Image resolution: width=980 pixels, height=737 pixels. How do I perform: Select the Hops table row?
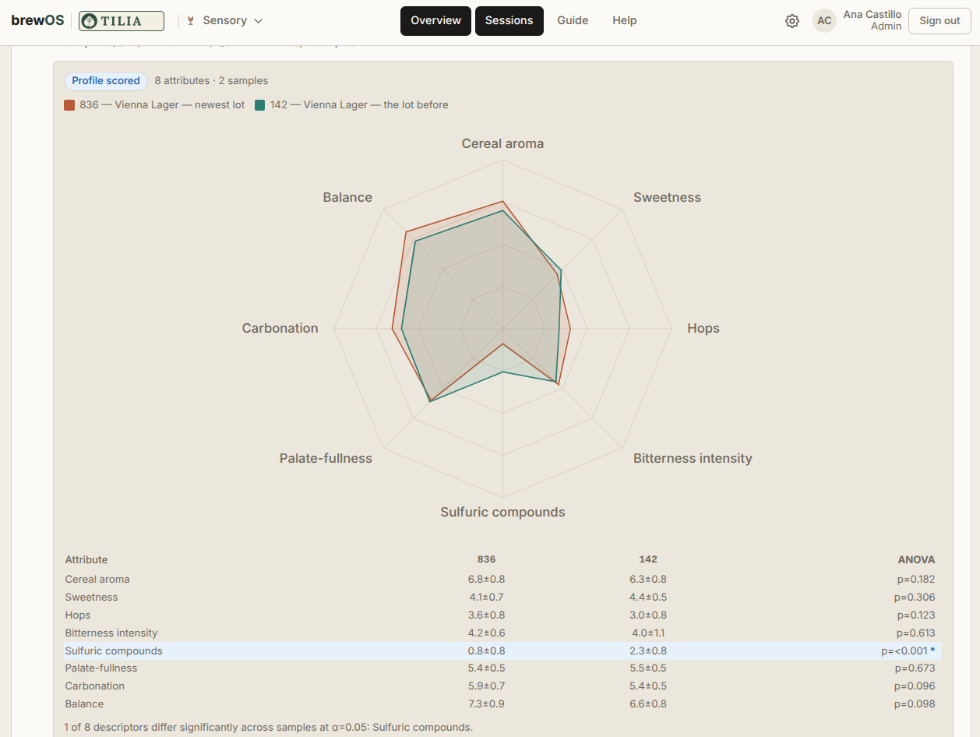pyautogui.click(x=502, y=615)
